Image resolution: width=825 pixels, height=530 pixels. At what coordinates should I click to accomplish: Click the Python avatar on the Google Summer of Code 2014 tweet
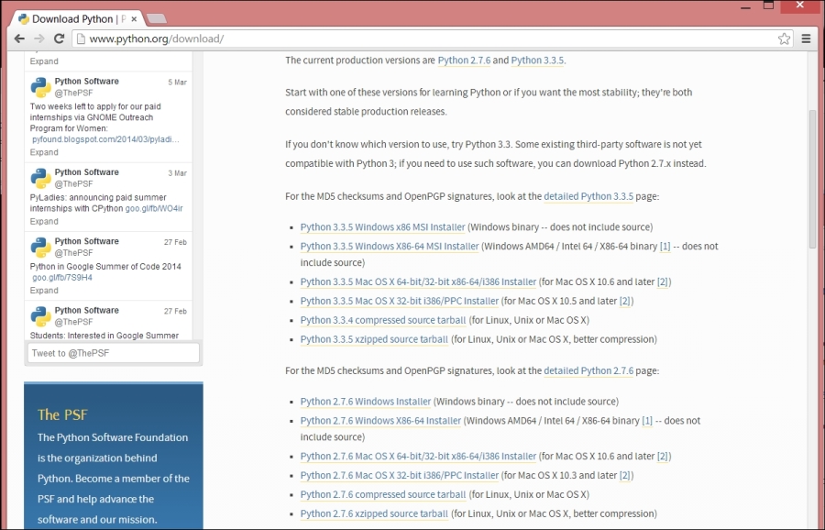(x=40, y=248)
